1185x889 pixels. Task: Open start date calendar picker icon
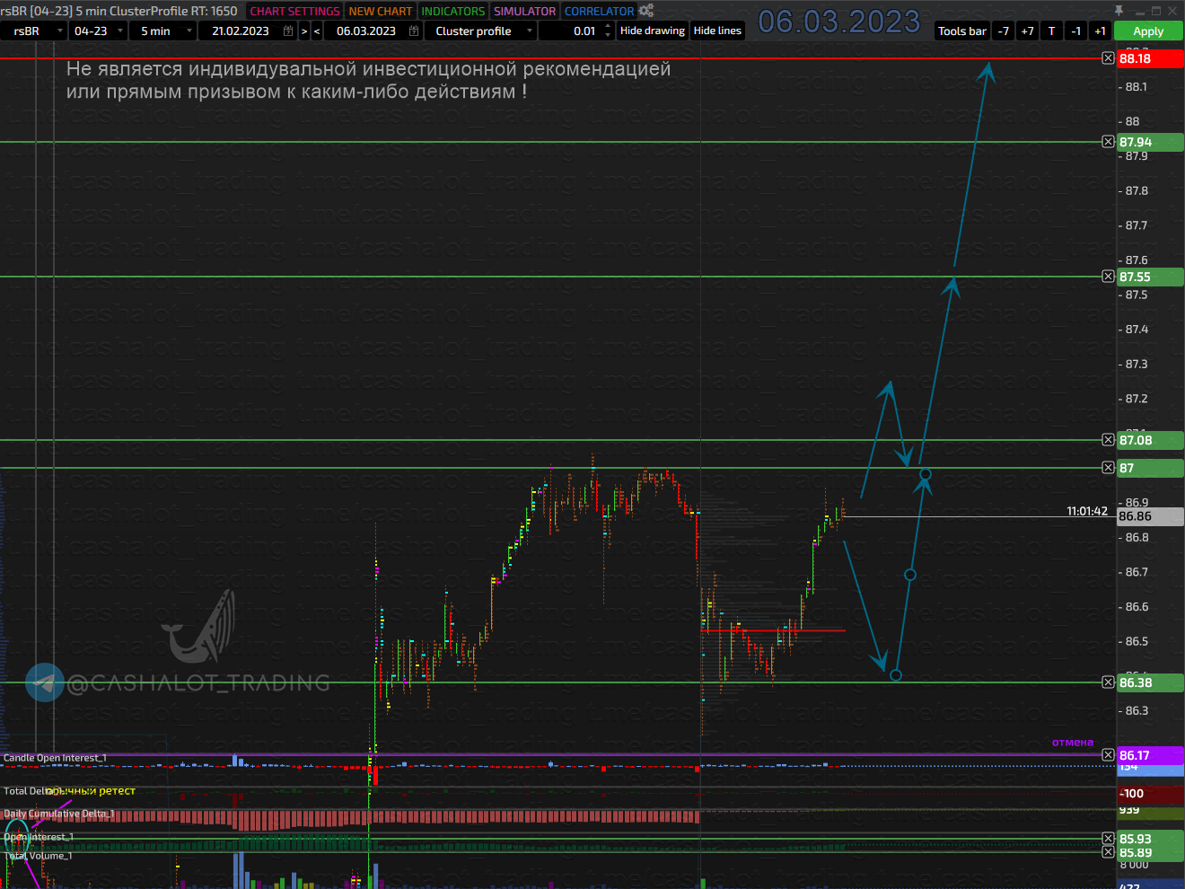(x=288, y=31)
